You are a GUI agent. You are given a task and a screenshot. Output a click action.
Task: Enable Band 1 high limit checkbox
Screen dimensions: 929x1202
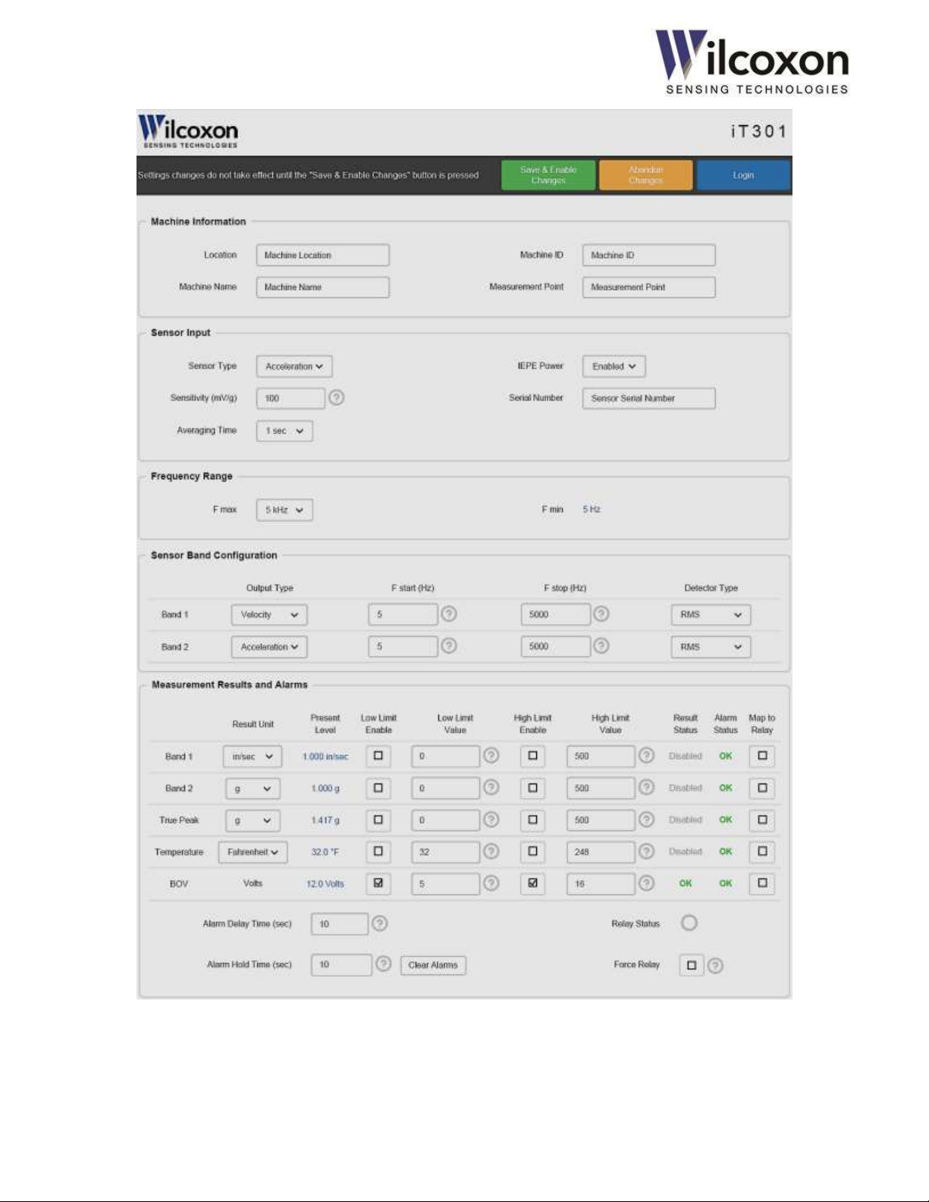coord(532,756)
